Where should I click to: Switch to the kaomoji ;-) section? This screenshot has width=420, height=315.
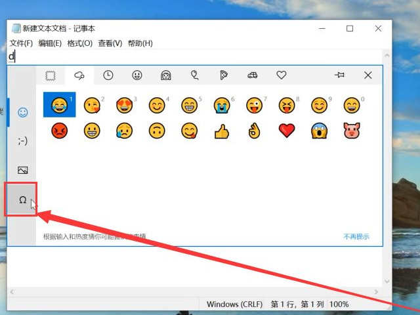click(x=23, y=140)
